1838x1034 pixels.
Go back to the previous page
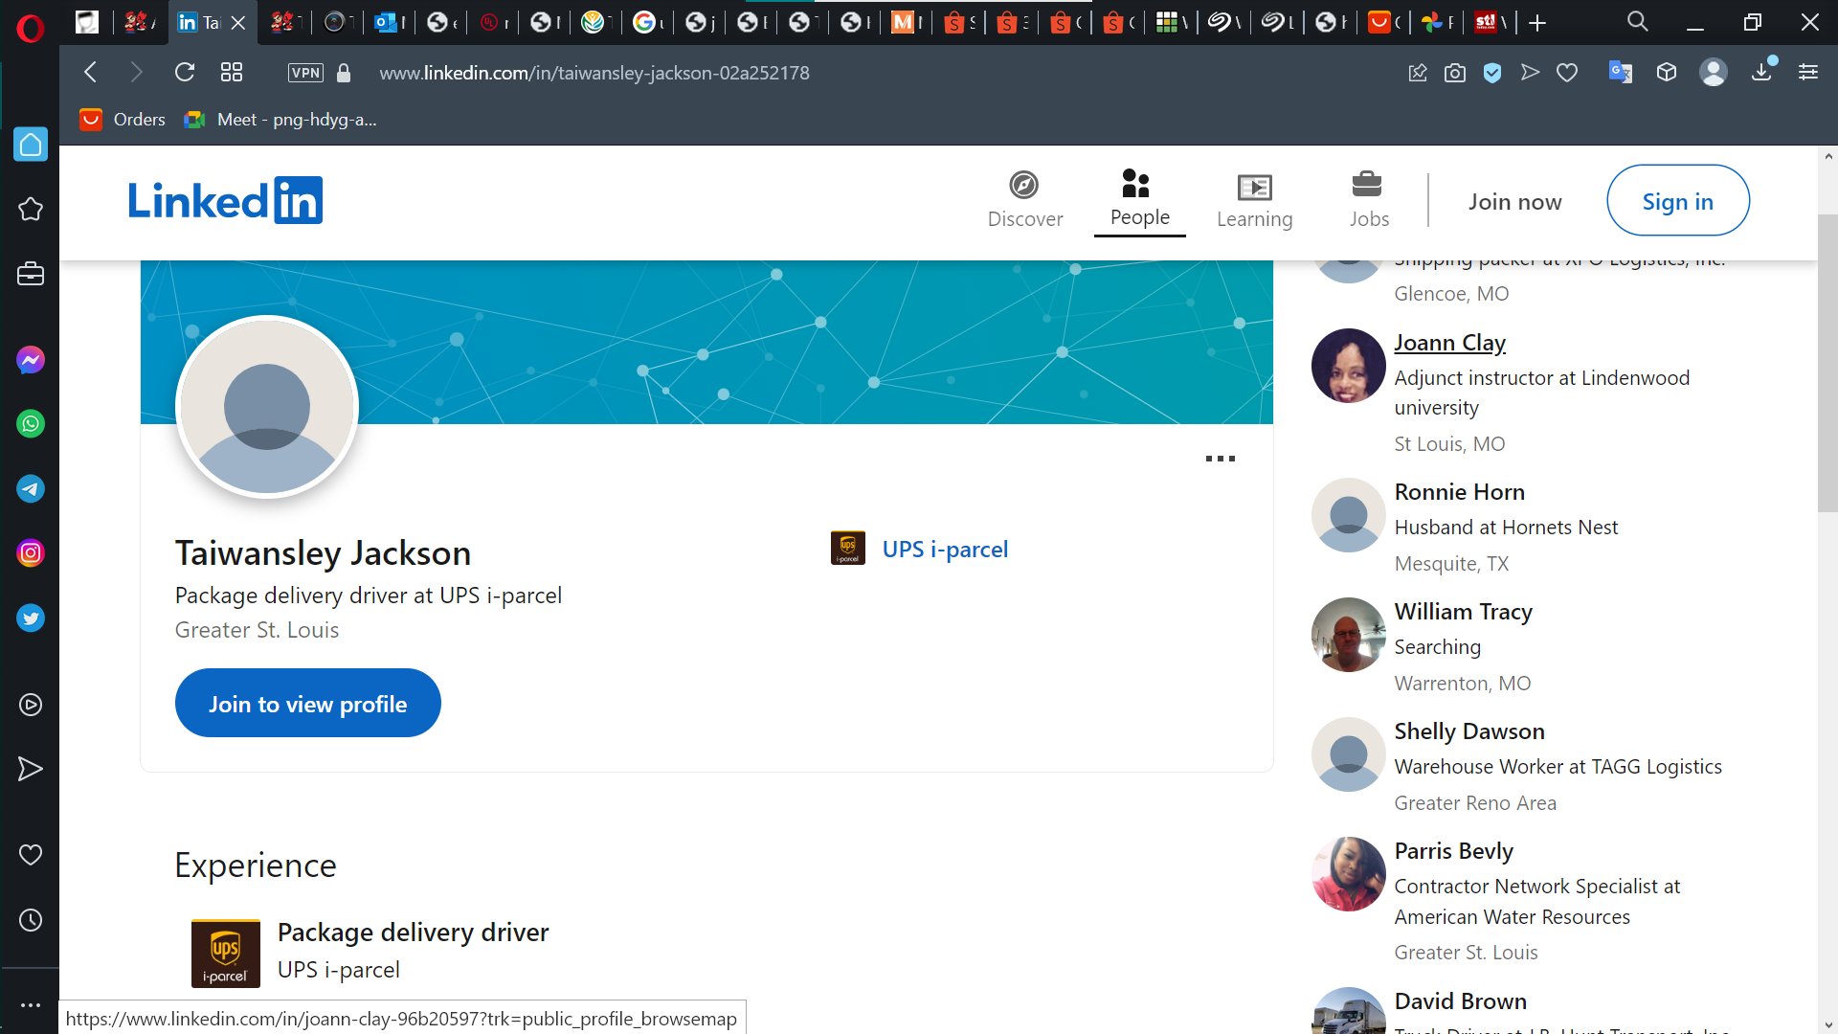pos(91,72)
